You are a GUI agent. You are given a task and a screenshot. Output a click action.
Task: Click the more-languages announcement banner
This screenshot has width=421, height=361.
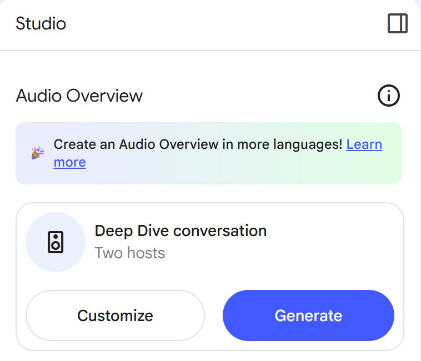pos(209,153)
